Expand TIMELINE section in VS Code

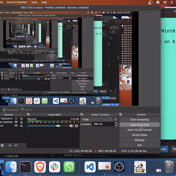click(x=11, y=156)
